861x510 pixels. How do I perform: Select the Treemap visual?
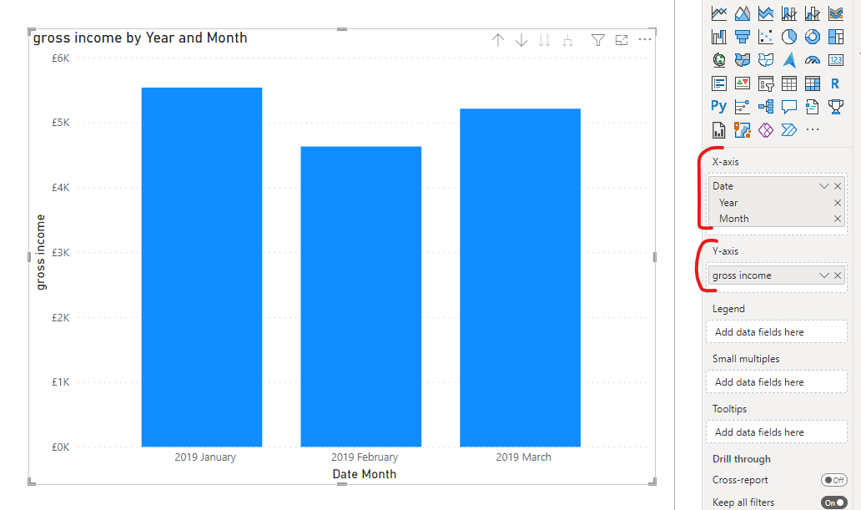click(x=836, y=37)
